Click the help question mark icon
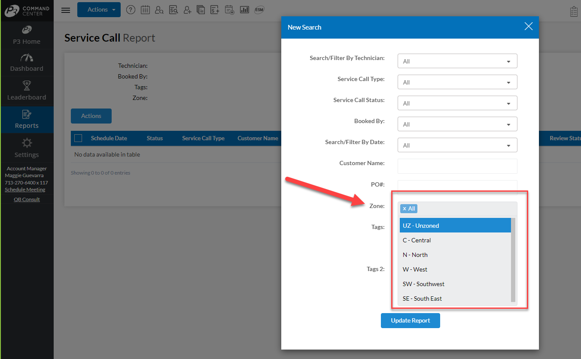The image size is (581, 359). 131,10
